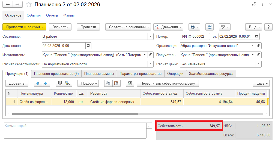Screen dimensions: 275x141
Task: Click the Себестоимость за ед. column header
Action: [162, 94]
